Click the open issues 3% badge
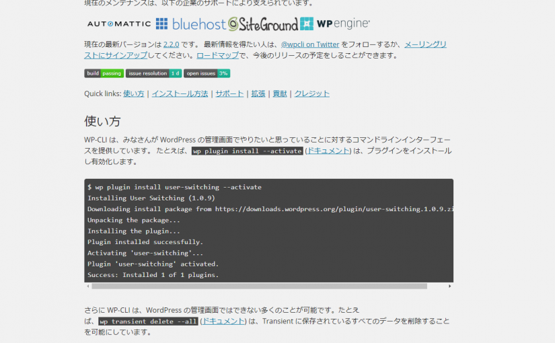Screen dimensions: 555x343 (207, 73)
